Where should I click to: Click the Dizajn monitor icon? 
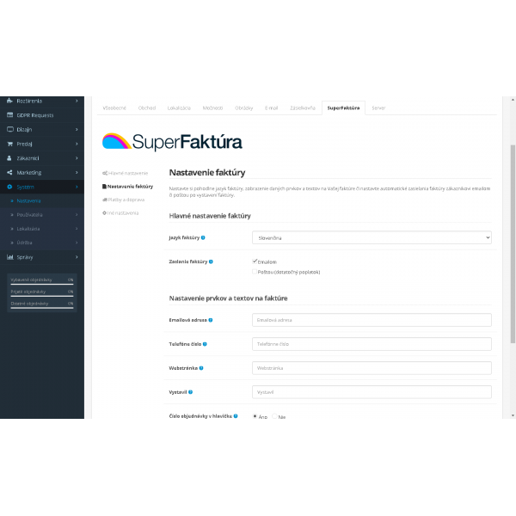click(9, 129)
